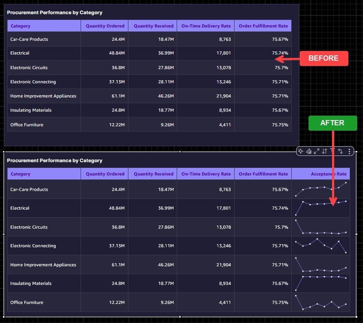Select Insulating Materials label in the lower table
363x323 pixels.
31,284
